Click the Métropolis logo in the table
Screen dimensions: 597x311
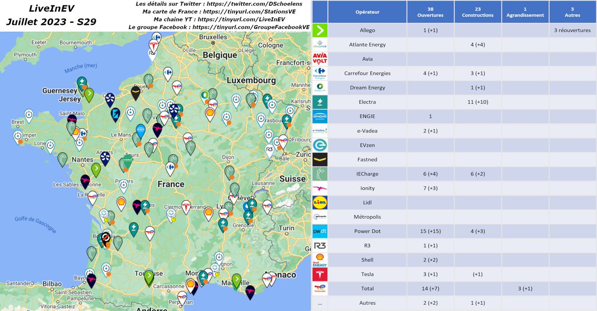319,217
